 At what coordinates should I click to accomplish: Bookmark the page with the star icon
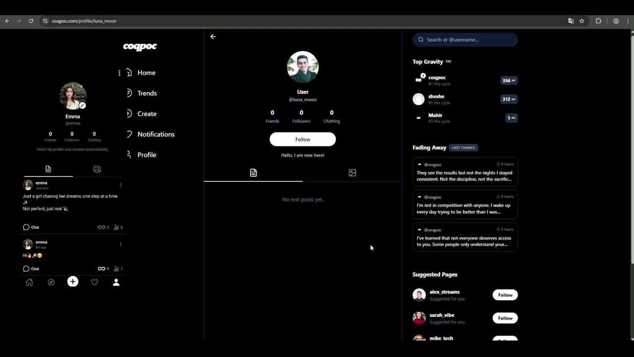(x=582, y=21)
